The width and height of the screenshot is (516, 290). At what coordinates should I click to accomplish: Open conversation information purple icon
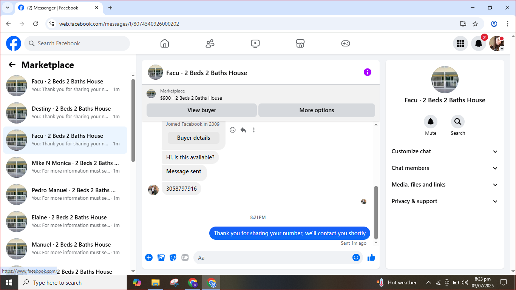(x=368, y=72)
